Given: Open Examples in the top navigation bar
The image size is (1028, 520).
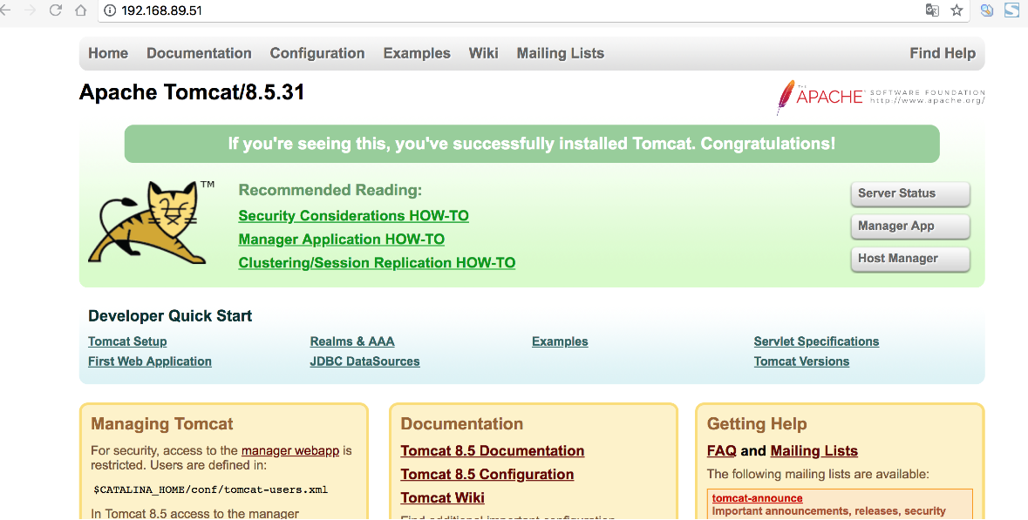Looking at the screenshot, I should point(417,54).
